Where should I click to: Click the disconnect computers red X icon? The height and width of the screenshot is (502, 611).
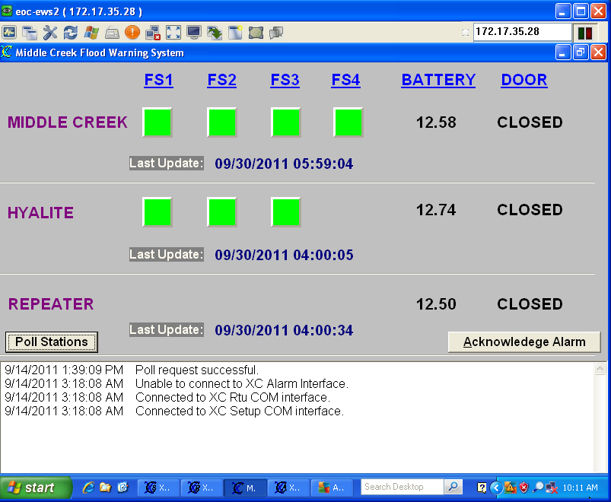(152, 32)
